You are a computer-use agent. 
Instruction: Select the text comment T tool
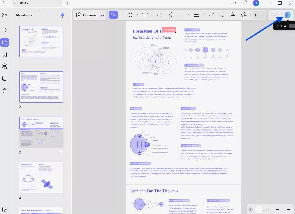pyautogui.click(x=145, y=15)
